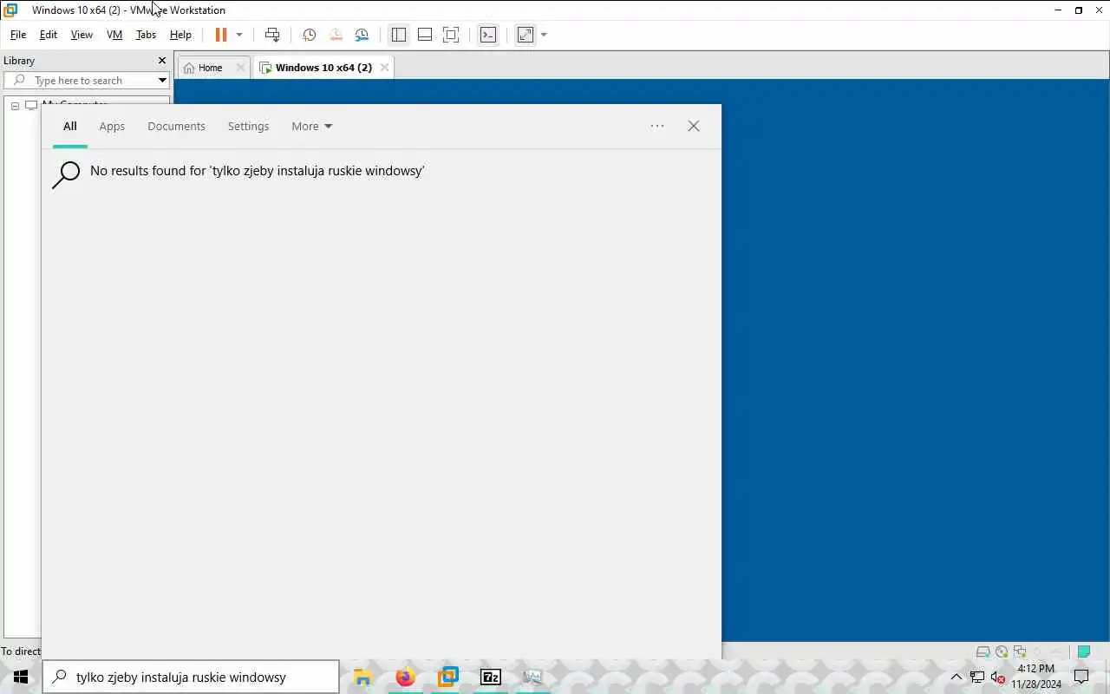Click the VMware Workstation taskbar icon
Image resolution: width=1110 pixels, height=694 pixels.
(447, 677)
